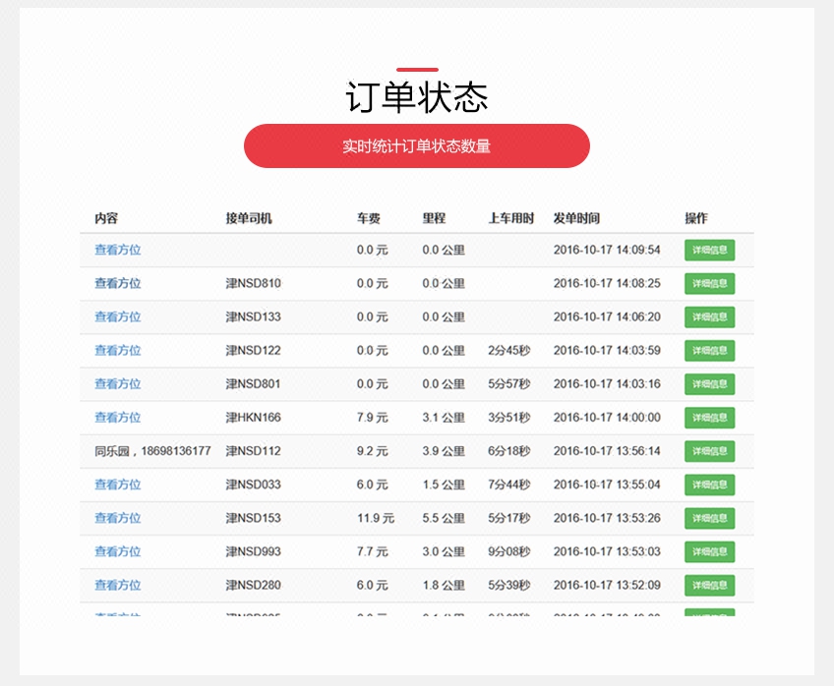This screenshot has height=686, width=834.
Task: View 详细信息 for driver 津NSD280
Action: pos(709,585)
